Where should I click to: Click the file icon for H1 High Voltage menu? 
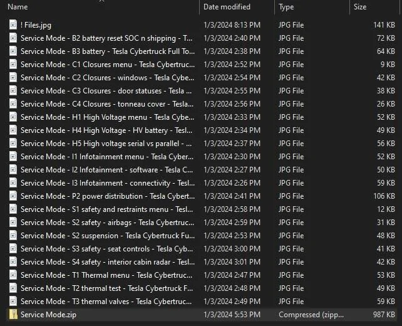coord(13,117)
